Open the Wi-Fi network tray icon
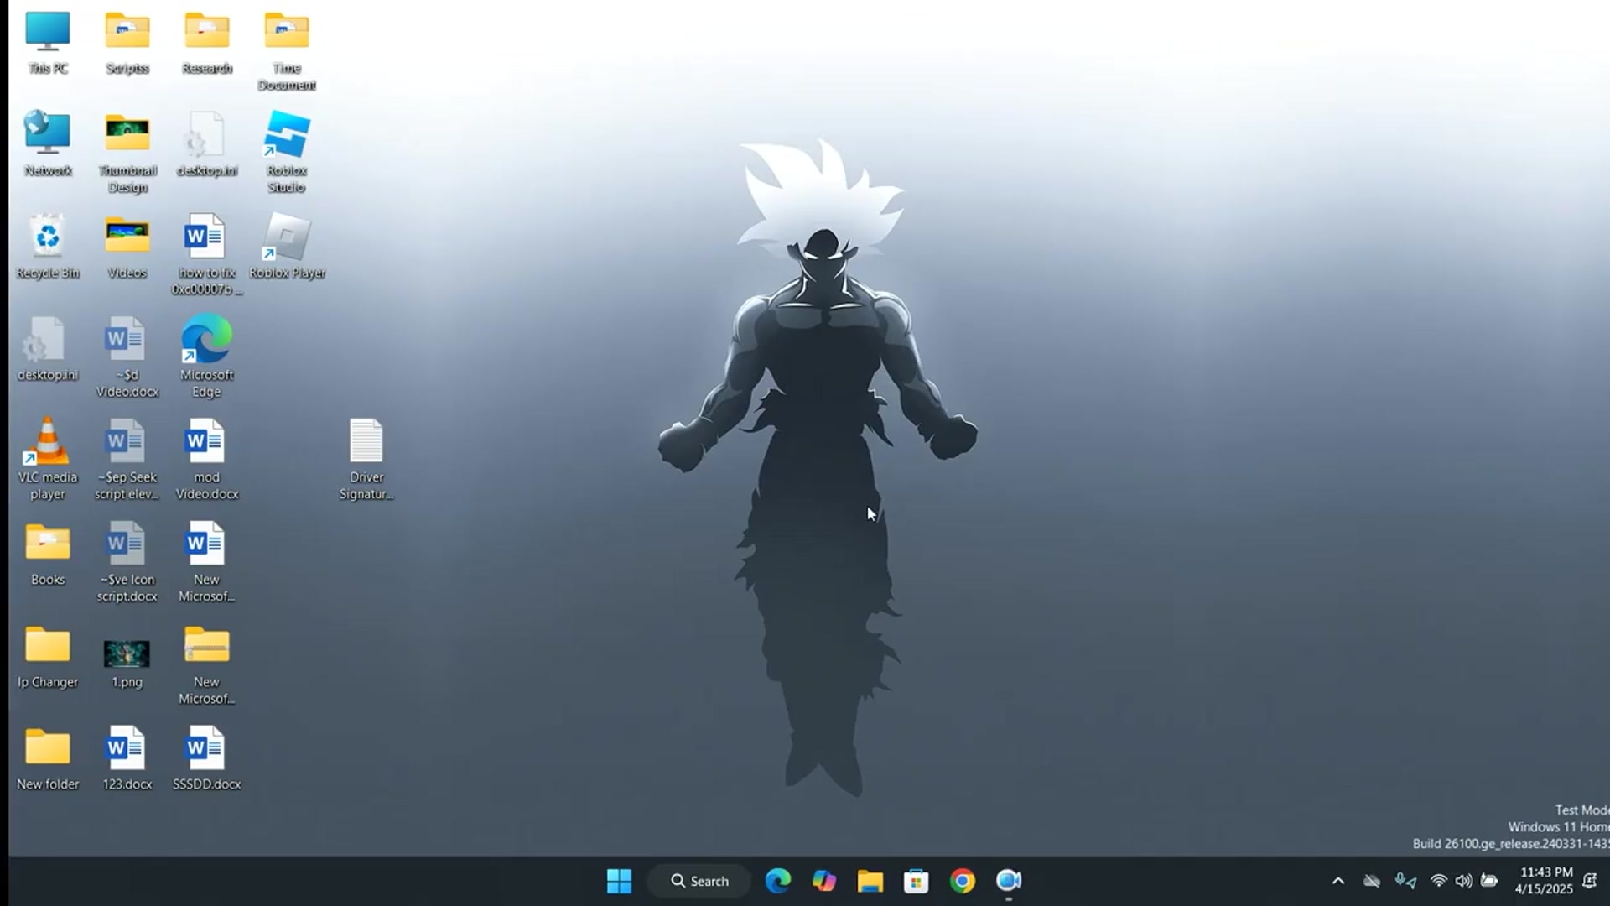1610x906 pixels. 1439,881
